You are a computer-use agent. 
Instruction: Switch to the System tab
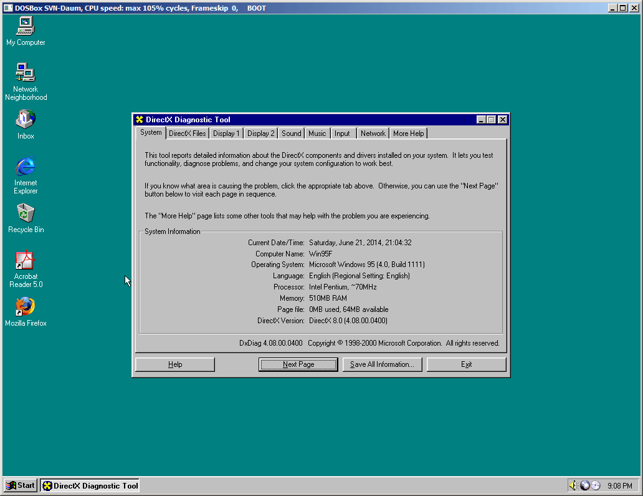point(151,133)
